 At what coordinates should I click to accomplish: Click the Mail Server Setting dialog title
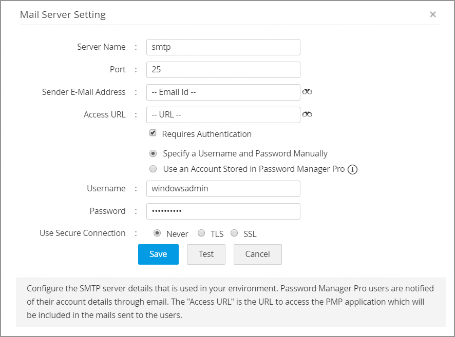[x=63, y=14]
